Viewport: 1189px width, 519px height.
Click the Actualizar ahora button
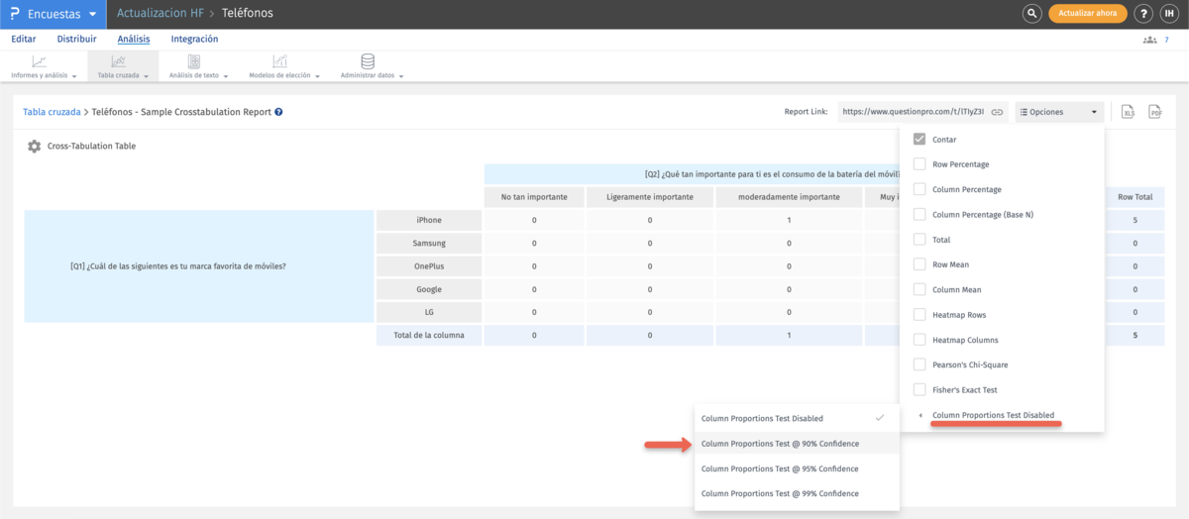coord(1087,14)
